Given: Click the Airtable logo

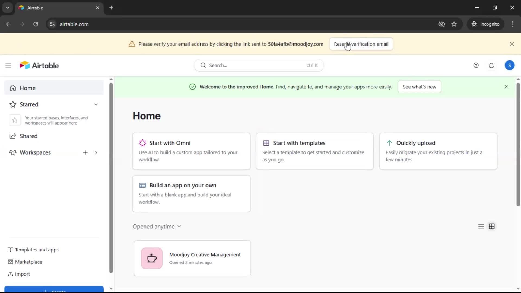Looking at the screenshot, I should click(39, 65).
